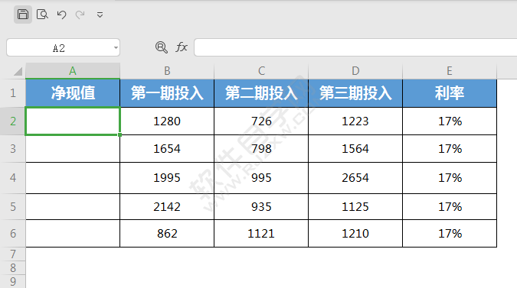Open the Insert Function fx button
This screenshot has width=517, height=288.
(182, 47)
